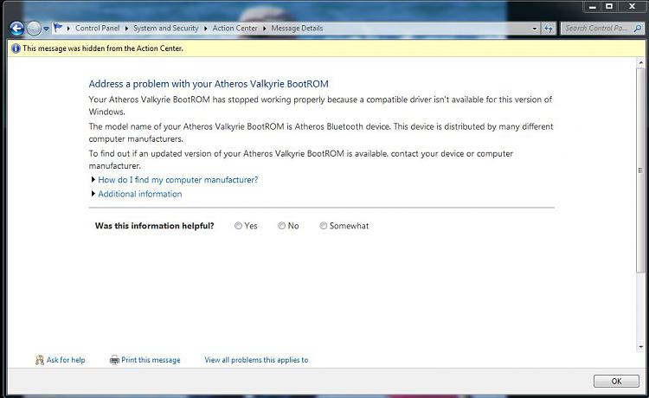Expand chevron after Action Center breadcrumb
Image resolution: width=649 pixels, height=398 pixels.
coord(265,29)
